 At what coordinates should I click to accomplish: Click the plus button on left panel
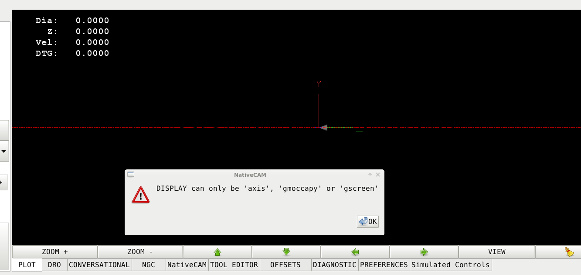pyautogui.click(x=2, y=182)
